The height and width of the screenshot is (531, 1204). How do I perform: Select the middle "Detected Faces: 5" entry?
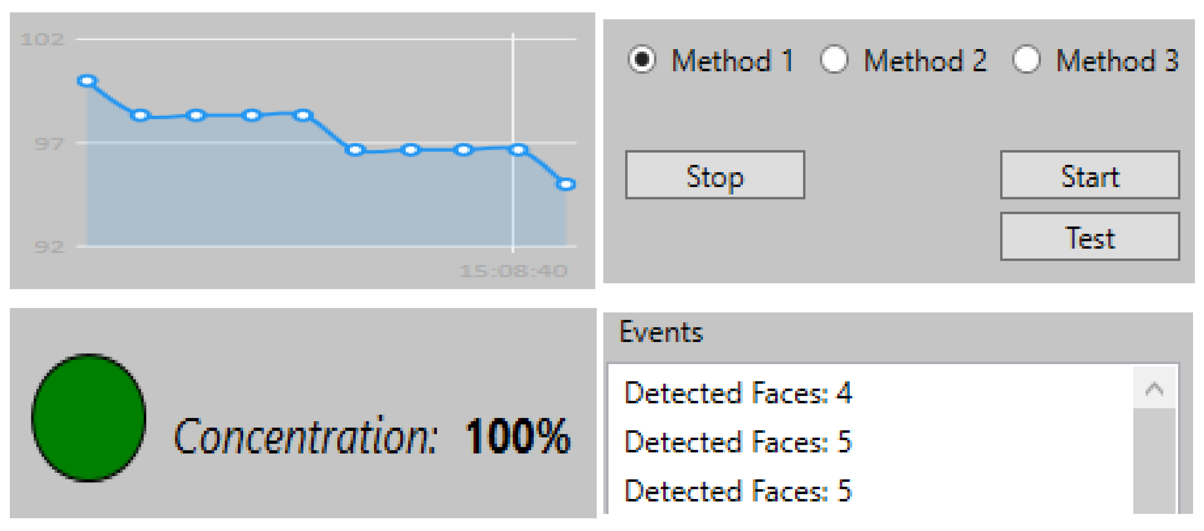click(x=738, y=442)
